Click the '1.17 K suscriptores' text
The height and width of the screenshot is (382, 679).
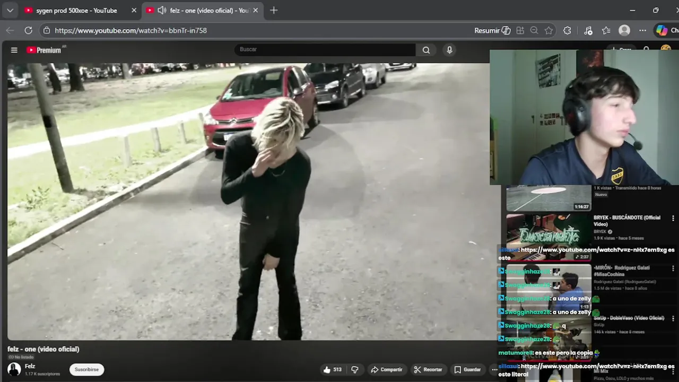pyautogui.click(x=42, y=374)
